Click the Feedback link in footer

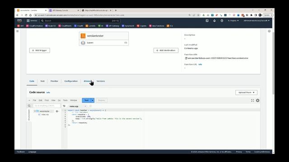tap(21, 152)
